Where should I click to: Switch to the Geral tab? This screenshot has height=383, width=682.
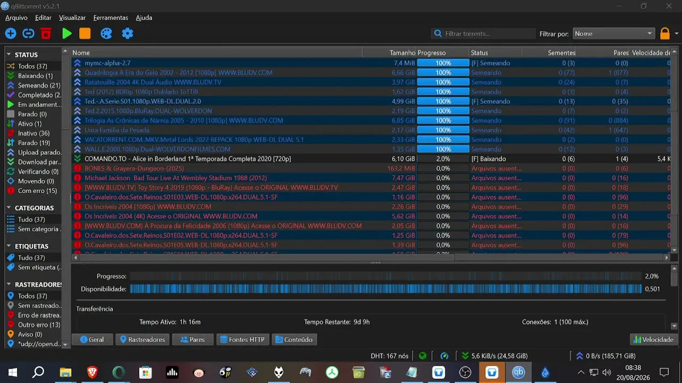pos(92,339)
